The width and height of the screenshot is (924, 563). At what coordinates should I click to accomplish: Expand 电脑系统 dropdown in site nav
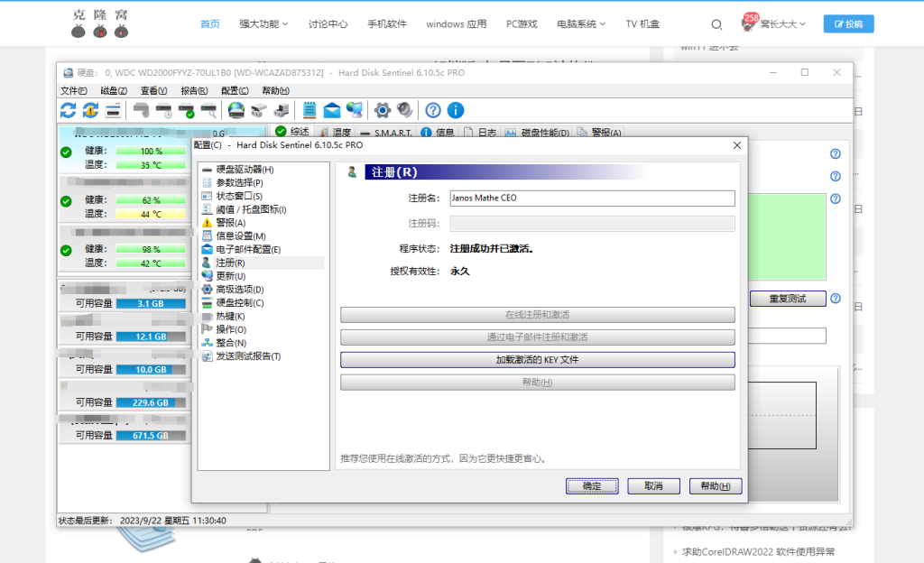point(581,24)
